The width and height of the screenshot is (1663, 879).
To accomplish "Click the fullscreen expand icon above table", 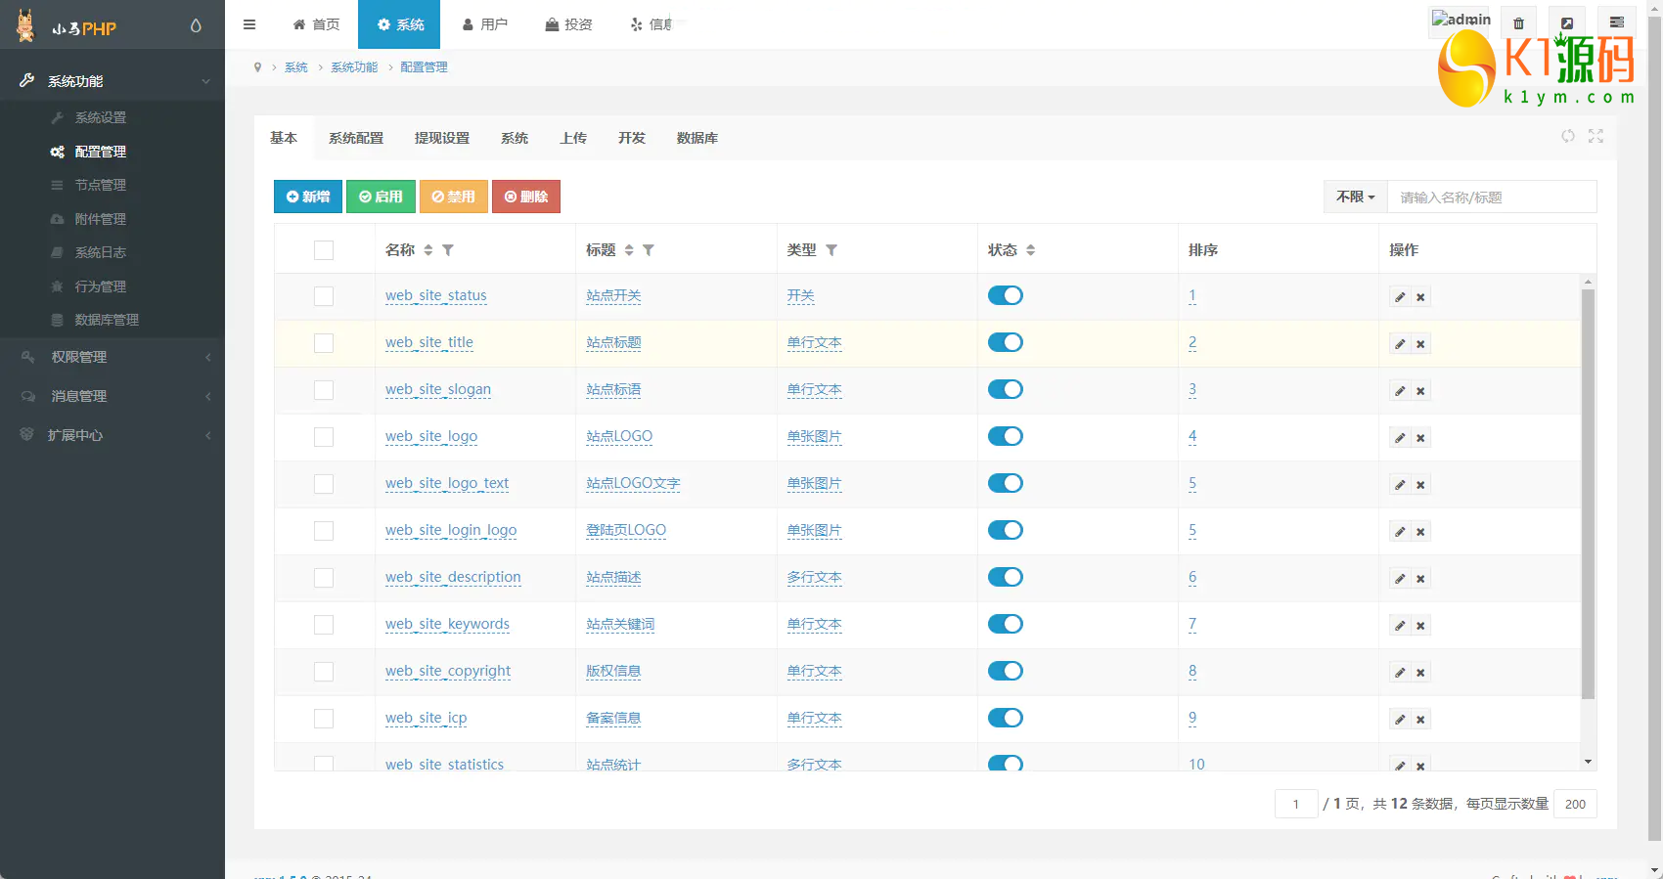I will point(1596,136).
